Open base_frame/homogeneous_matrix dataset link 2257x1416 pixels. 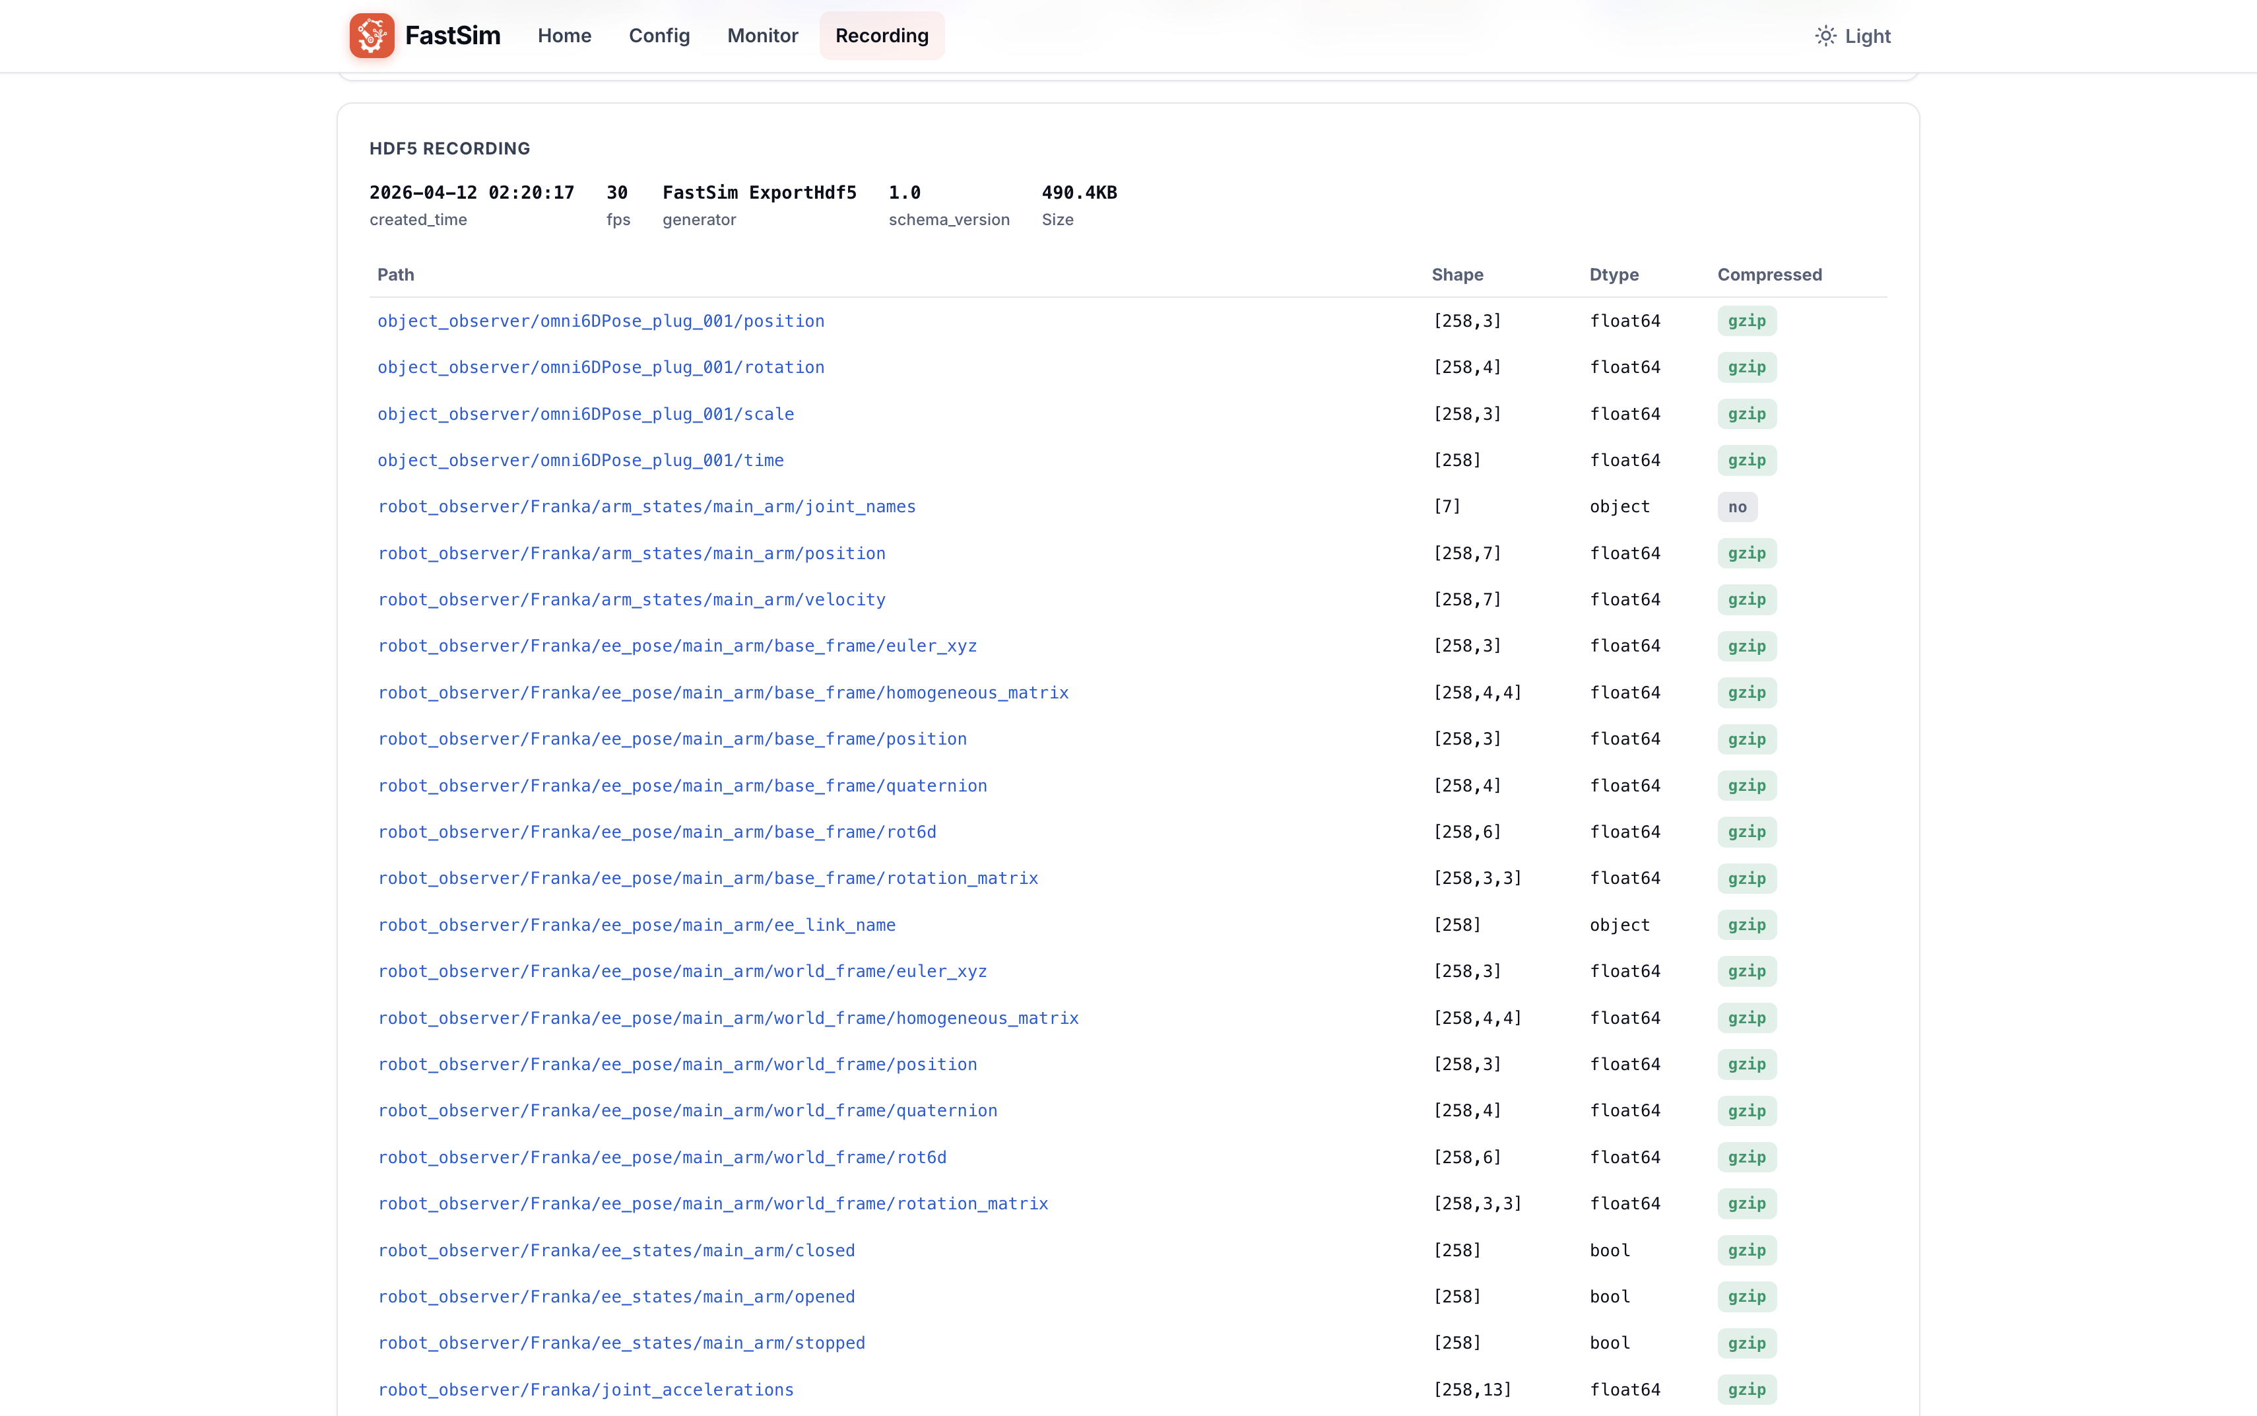[723, 693]
